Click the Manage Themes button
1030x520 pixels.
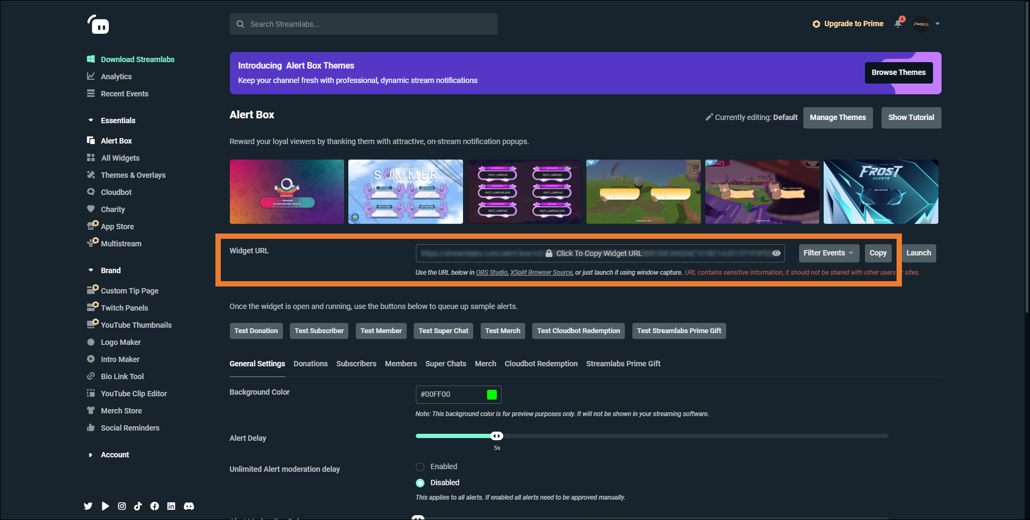point(838,118)
